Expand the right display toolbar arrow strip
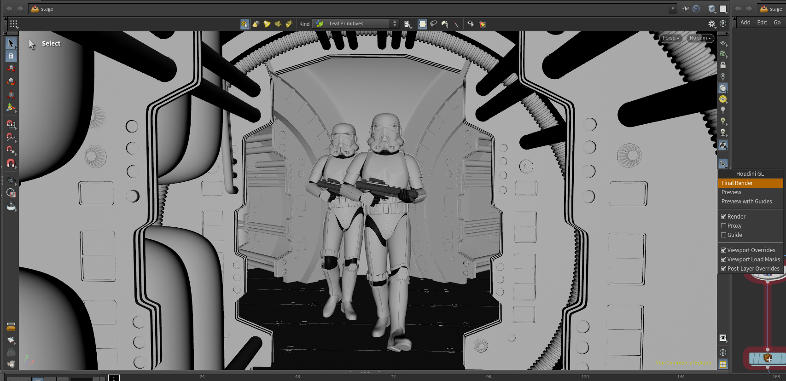This screenshot has width=786, height=381. pos(723,34)
